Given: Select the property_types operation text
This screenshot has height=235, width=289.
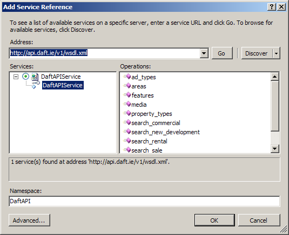Looking at the screenshot, I should [152, 114].
